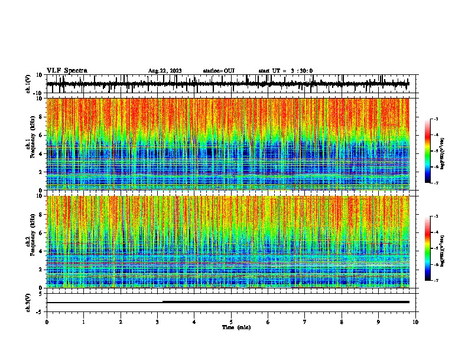Viewport: 468px width, 361px height.
Task: Click the 'ch.1(V)' waveform axis label
Action: coord(28,84)
